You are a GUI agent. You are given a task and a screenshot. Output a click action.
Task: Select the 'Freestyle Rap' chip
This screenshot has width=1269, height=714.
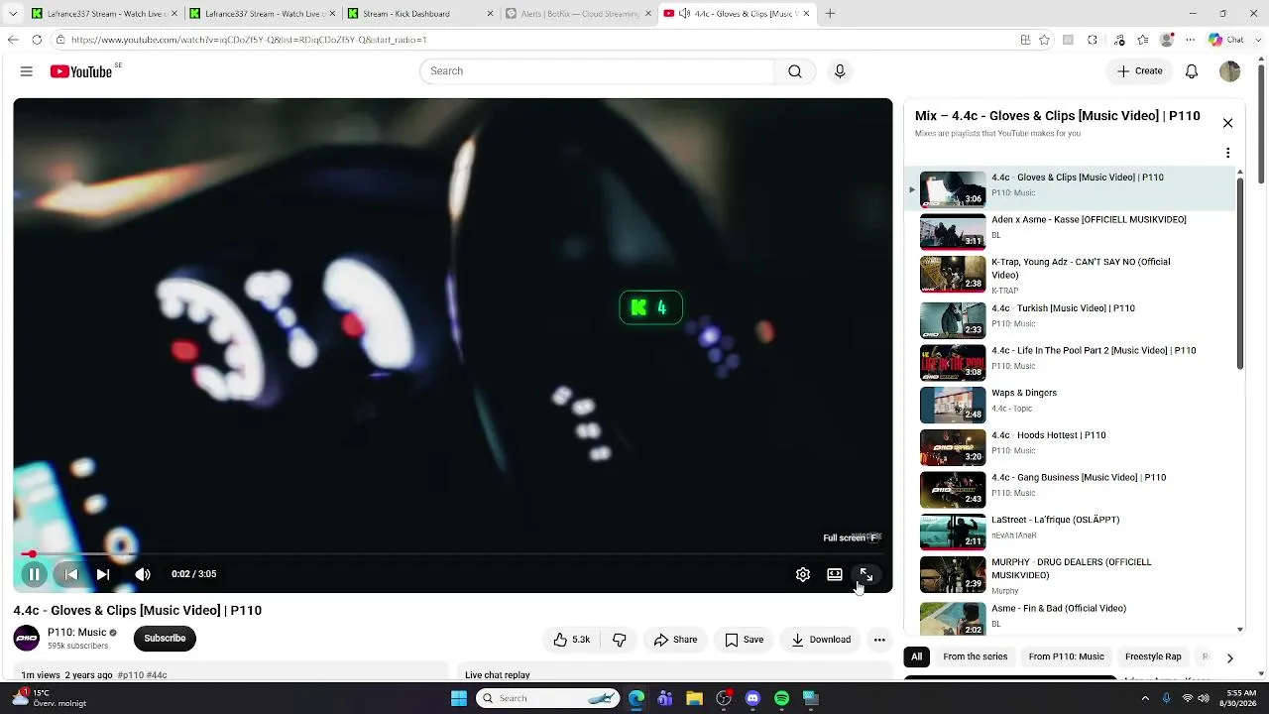pyautogui.click(x=1153, y=656)
